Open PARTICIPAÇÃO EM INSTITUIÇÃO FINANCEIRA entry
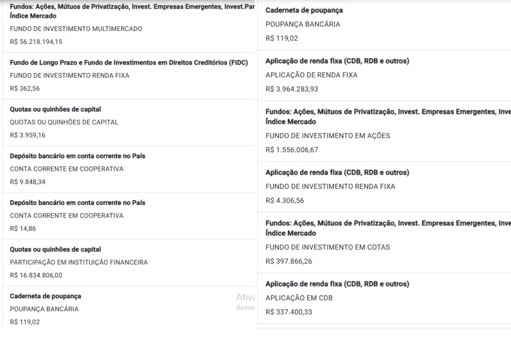511x340 pixels. click(x=79, y=263)
